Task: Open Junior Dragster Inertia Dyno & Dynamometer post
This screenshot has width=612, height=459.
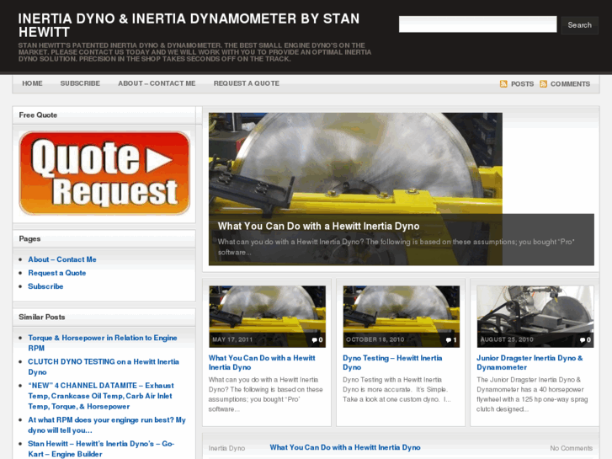Action: 530,362
